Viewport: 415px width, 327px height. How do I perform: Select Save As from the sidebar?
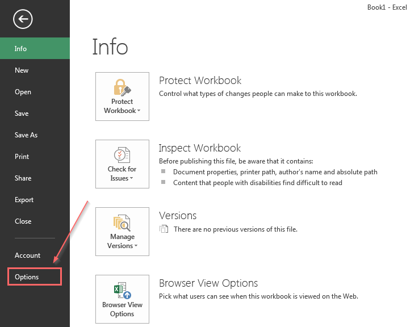[26, 135]
